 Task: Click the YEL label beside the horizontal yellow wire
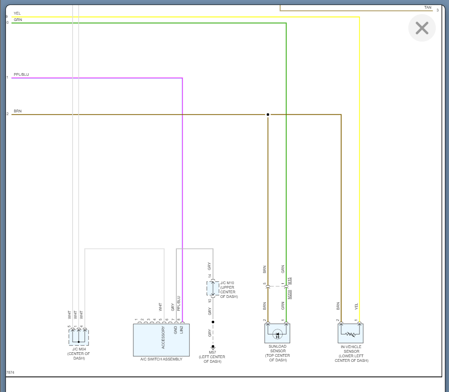[17, 13]
